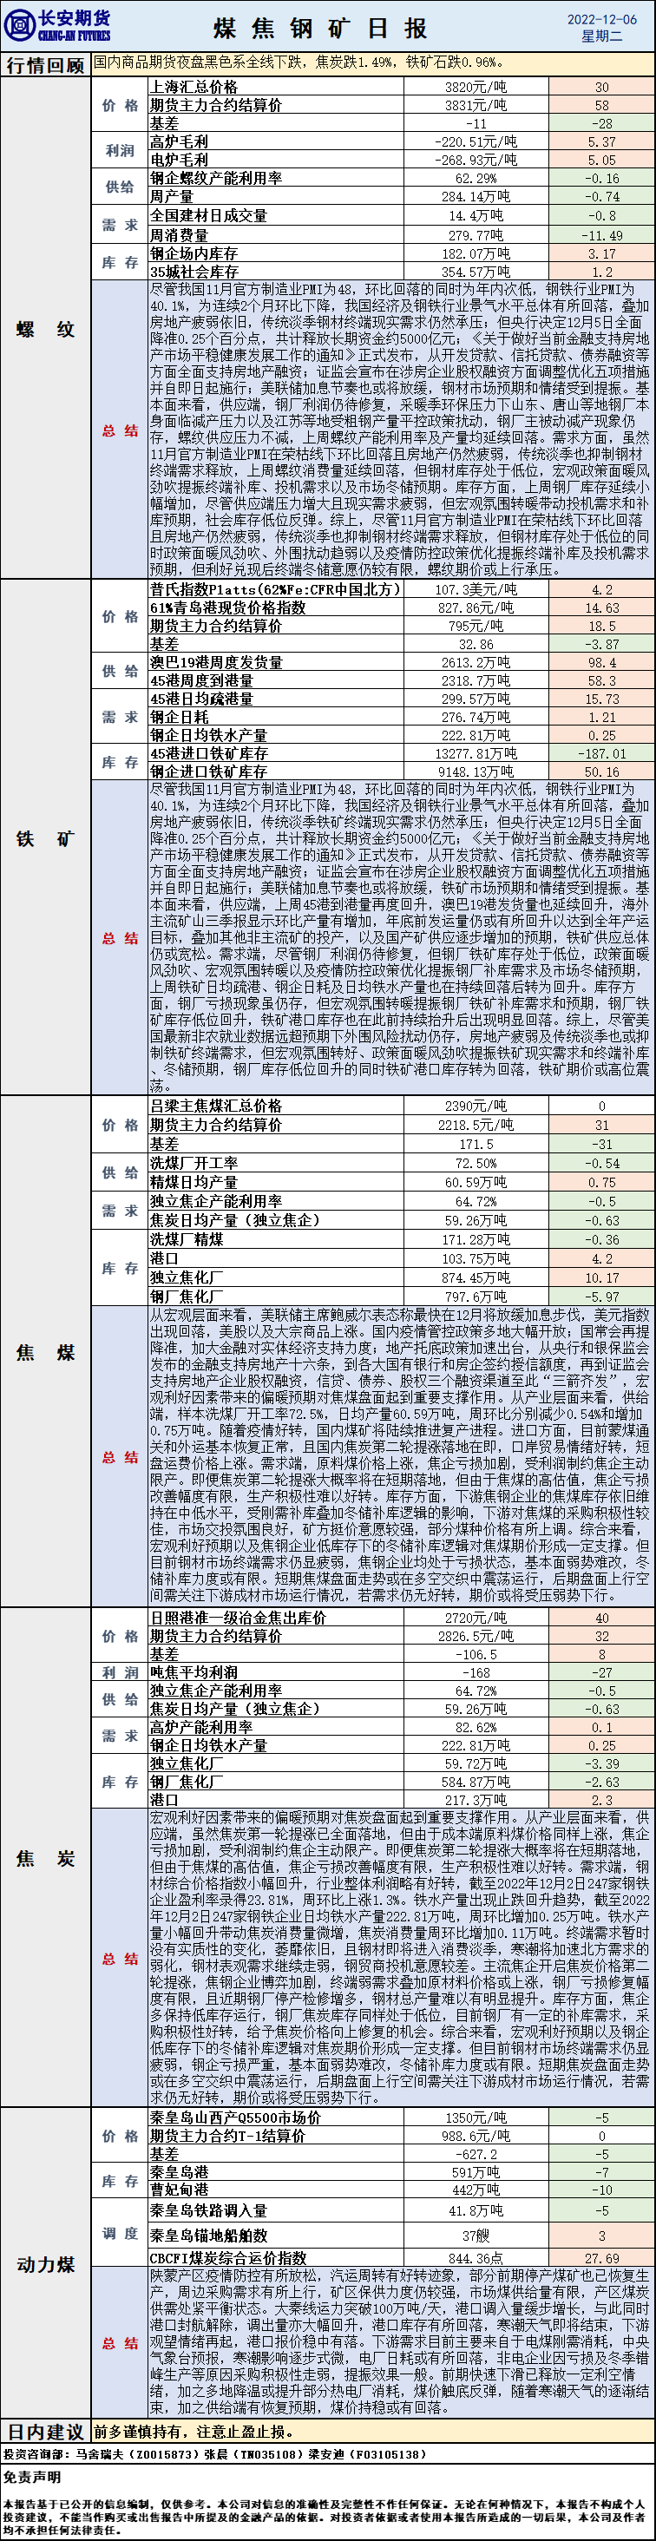656x2541 pixels.
Task: Select the value 279.77万吨
Action: 476,235
